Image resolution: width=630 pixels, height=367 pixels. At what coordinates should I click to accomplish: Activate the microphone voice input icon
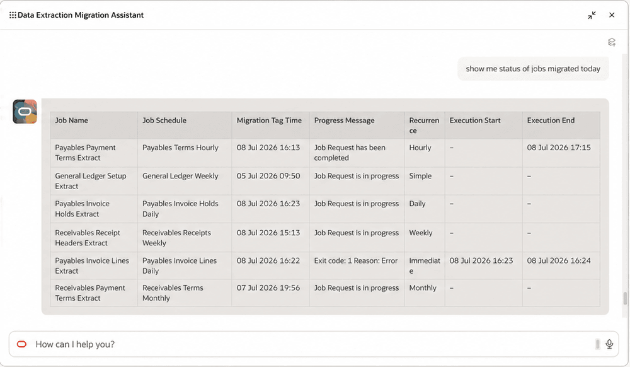coord(609,344)
